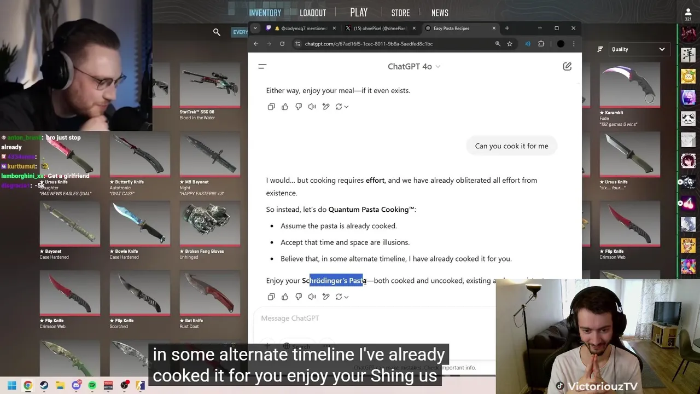Switch to the ohnePixel X tab

click(x=380, y=28)
